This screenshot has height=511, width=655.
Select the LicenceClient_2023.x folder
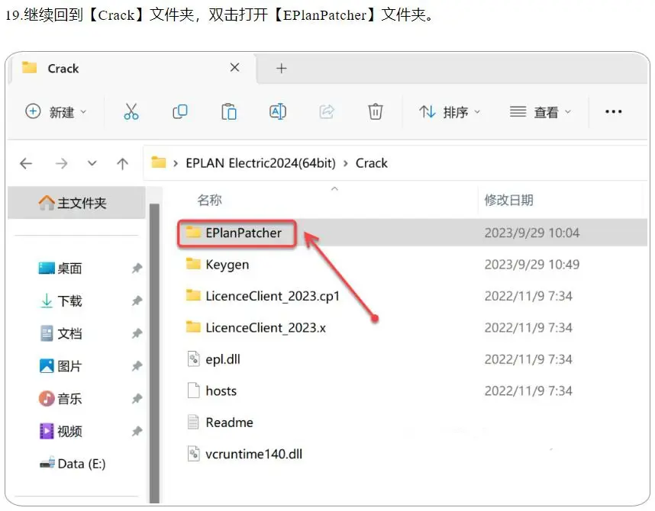pyautogui.click(x=256, y=328)
